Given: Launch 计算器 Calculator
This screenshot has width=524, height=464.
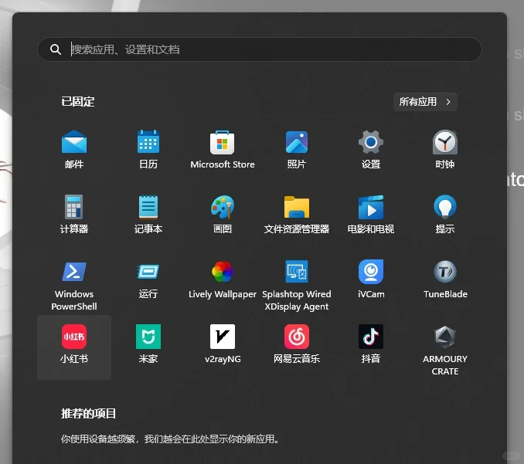Looking at the screenshot, I should pyautogui.click(x=74, y=214).
